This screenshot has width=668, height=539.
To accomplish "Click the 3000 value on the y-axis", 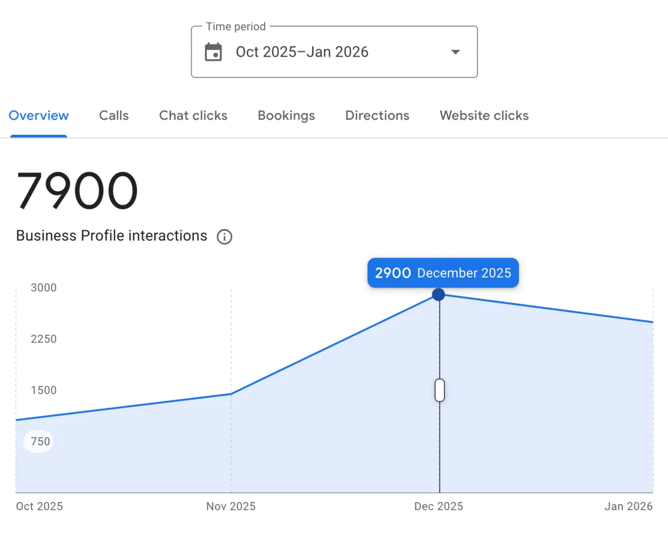I will tap(44, 287).
